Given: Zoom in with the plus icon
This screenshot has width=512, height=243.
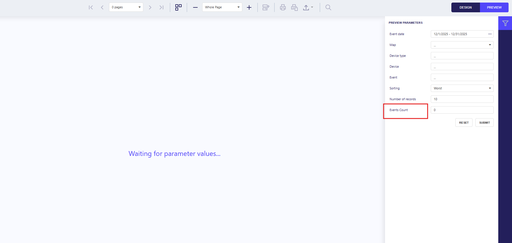Looking at the screenshot, I should 249,7.
